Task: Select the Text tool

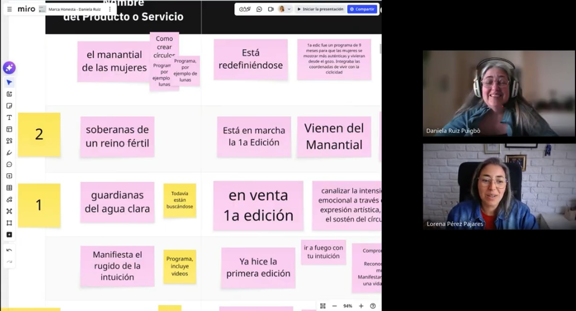Action: [9, 117]
